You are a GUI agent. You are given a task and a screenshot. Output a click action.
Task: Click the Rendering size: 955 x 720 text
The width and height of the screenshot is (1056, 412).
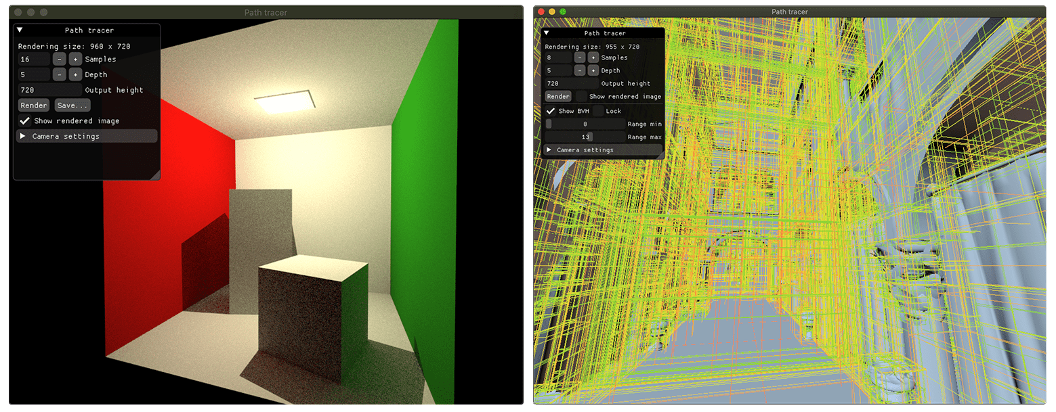[x=592, y=47]
